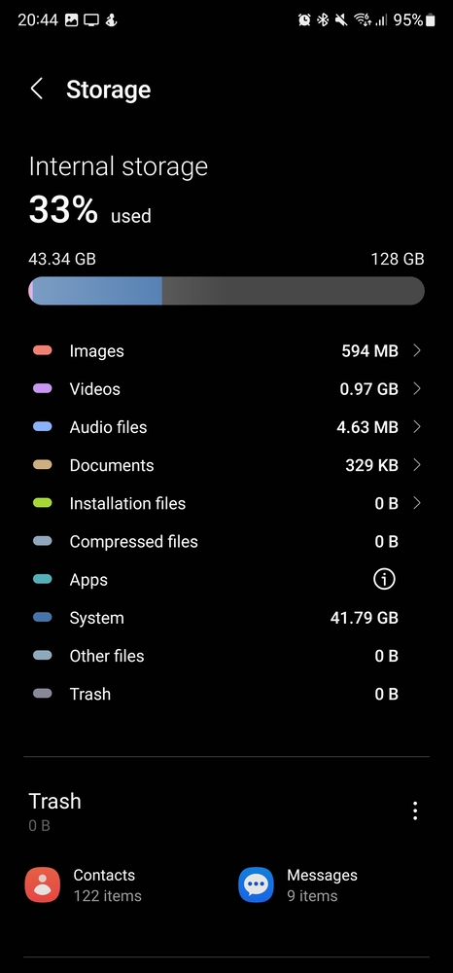
Task: Tap the muted sound status icon
Action: pyautogui.click(x=341, y=19)
